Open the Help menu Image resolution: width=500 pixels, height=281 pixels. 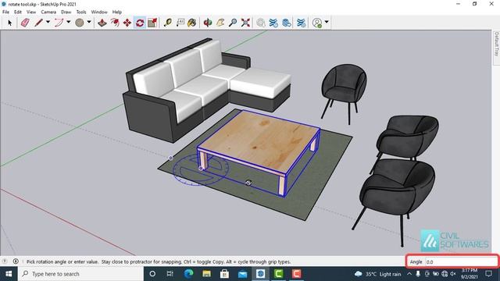[117, 12]
